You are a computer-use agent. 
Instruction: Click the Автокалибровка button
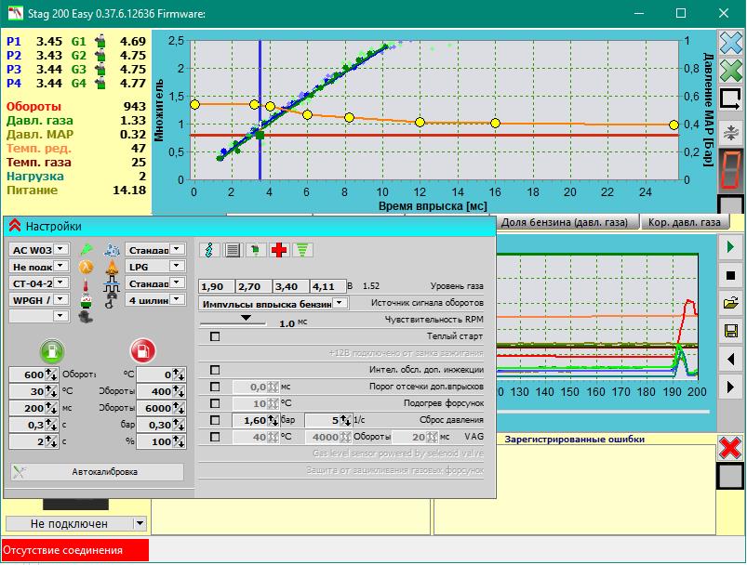tap(97, 472)
